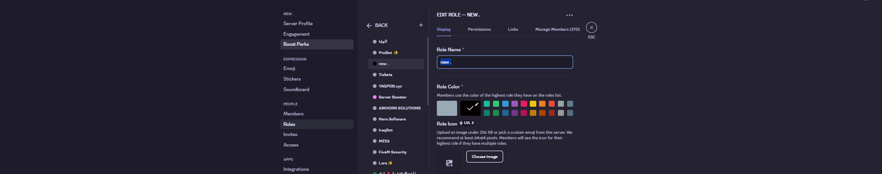The width and height of the screenshot is (882, 174).
Task: Pick the yellow color in top row
Action: point(533,104)
